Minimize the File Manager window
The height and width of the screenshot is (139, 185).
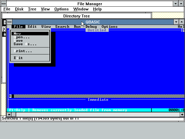175,4
